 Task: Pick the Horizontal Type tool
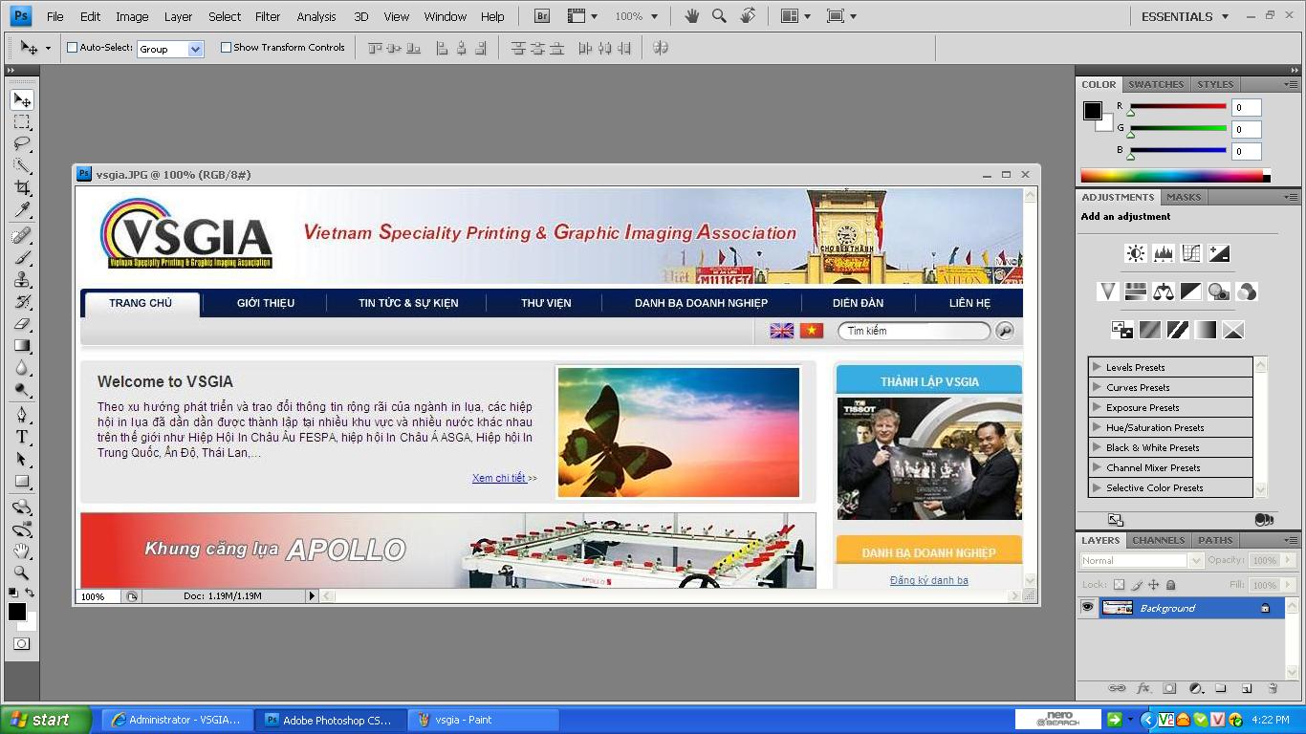tap(22, 437)
